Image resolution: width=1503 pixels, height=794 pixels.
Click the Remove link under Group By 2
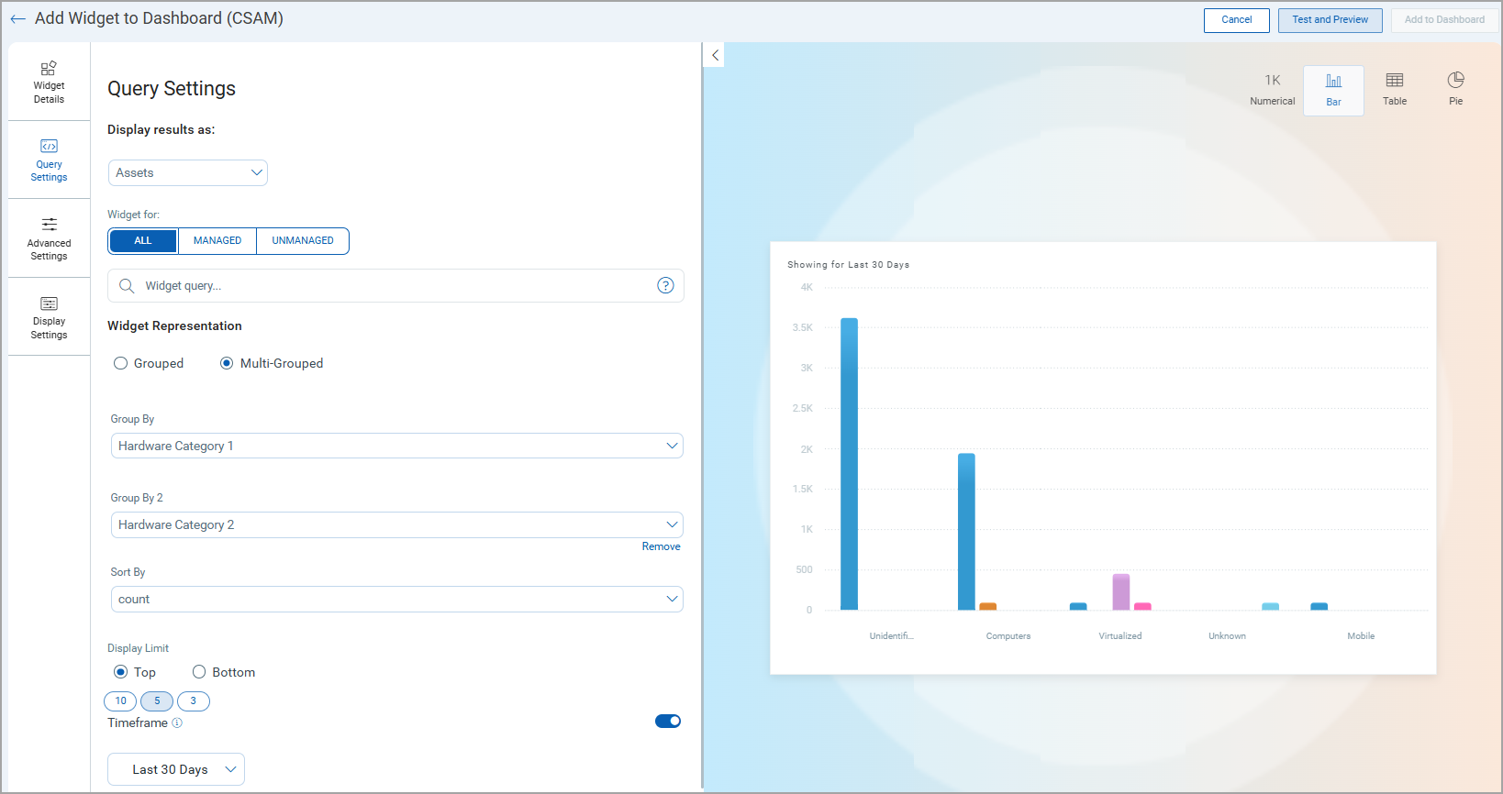click(661, 546)
